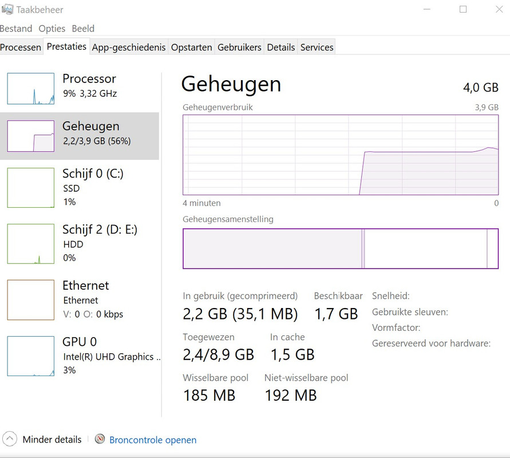Show the Details tab
The width and height of the screenshot is (510, 458).
click(281, 48)
